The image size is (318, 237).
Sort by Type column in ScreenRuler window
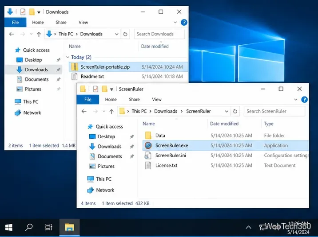coord(269,124)
